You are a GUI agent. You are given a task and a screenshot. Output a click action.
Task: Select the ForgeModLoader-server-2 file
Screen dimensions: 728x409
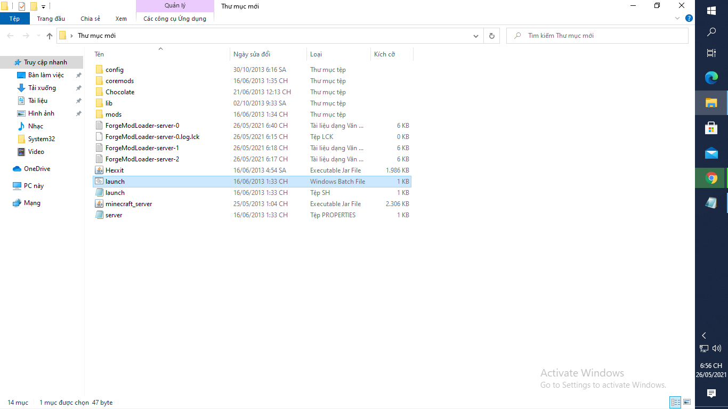pyautogui.click(x=252, y=159)
